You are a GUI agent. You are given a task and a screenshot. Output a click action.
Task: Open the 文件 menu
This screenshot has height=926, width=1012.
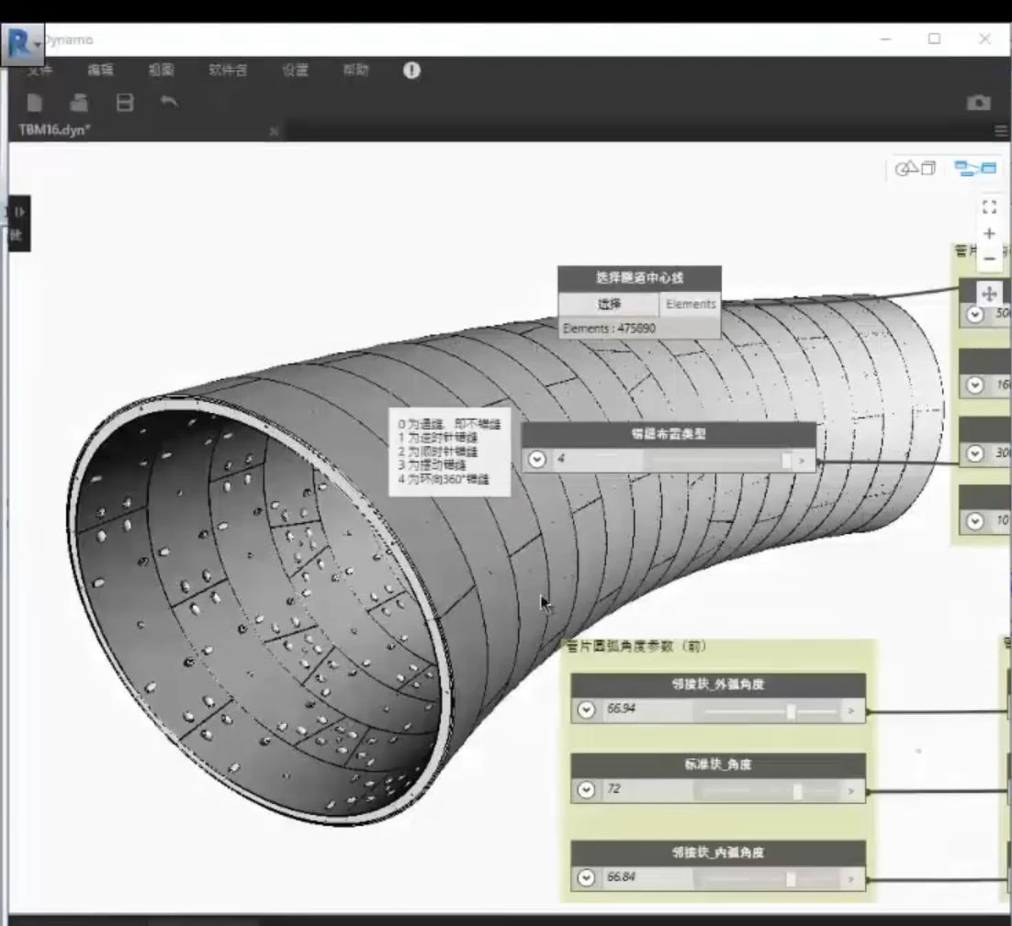pos(40,70)
